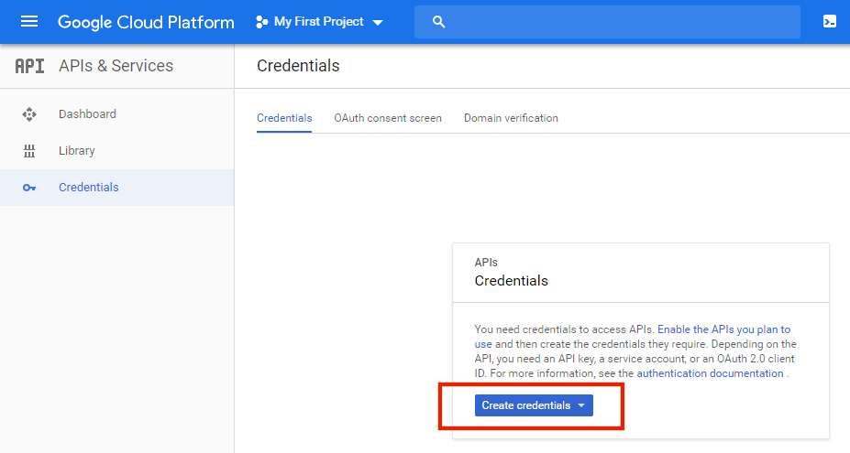Open 'Enable the APIs you plan to' link
Image resolution: width=850 pixels, height=453 pixels.
(723, 329)
